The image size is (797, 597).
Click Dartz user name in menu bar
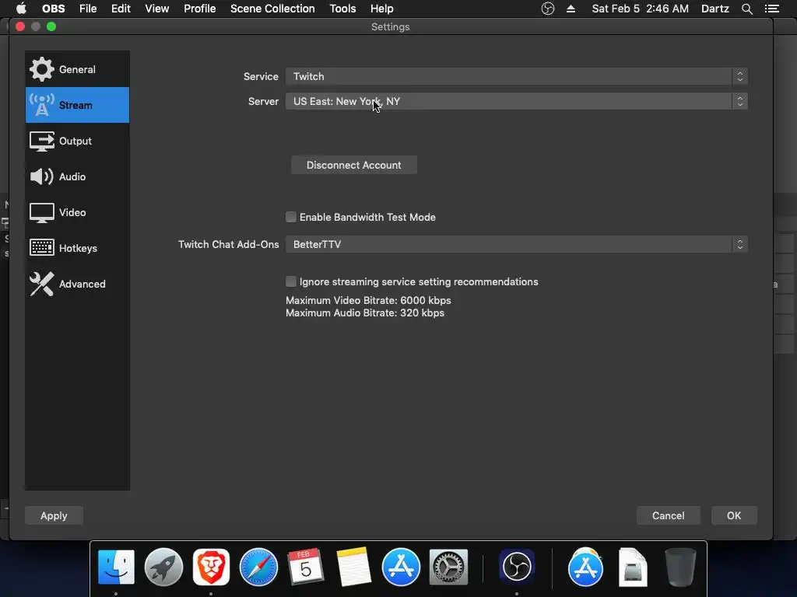[x=715, y=9]
